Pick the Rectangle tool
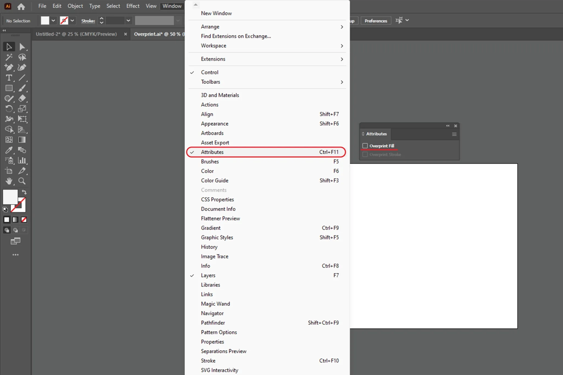Viewport: 563px width, 375px height. coord(9,88)
